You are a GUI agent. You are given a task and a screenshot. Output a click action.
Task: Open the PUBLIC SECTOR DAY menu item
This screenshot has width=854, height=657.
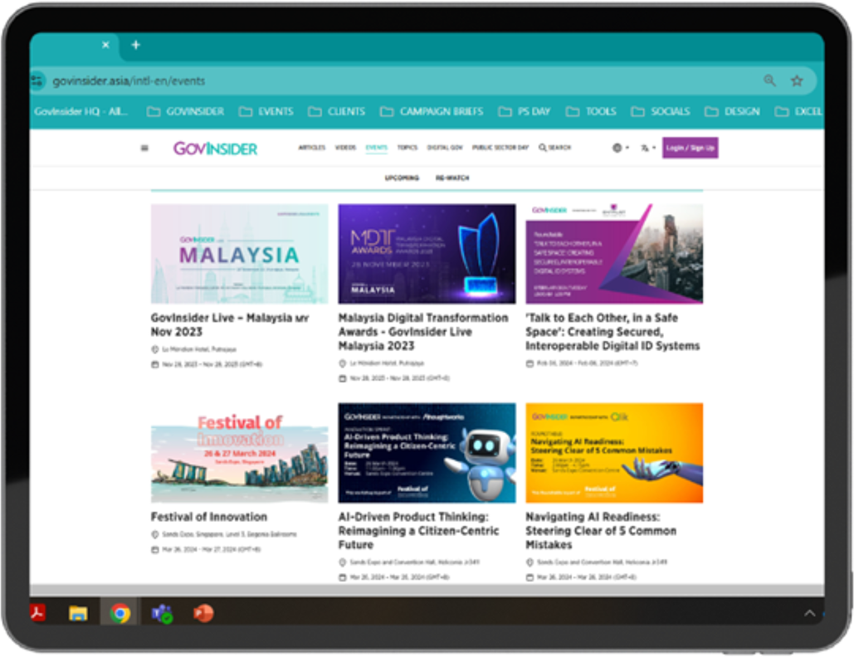click(500, 148)
